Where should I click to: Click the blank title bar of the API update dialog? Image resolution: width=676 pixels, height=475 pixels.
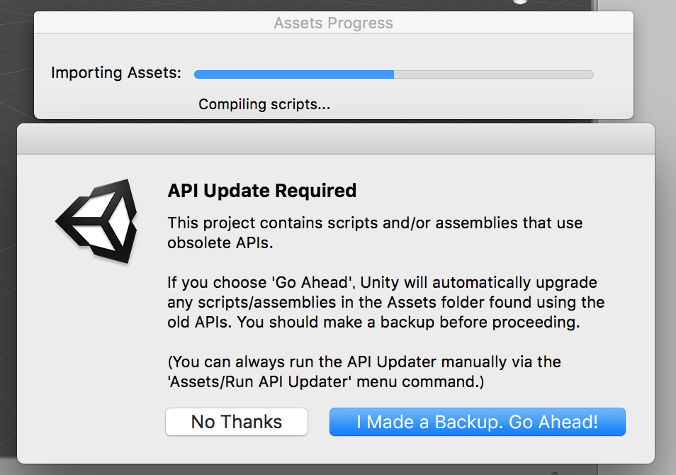336,139
